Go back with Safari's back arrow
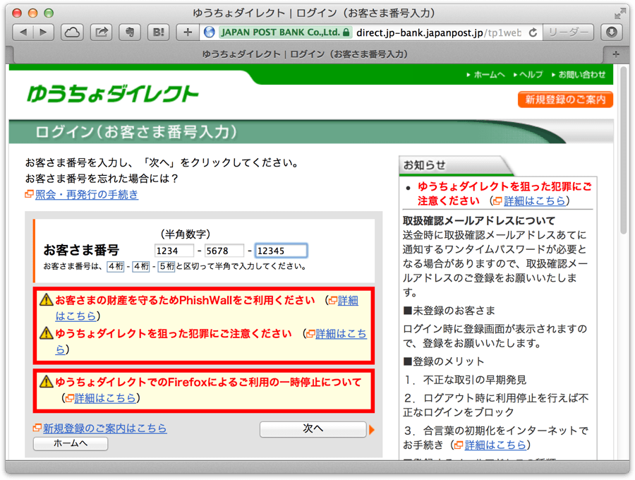The image size is (635, 480). [x=23, y=32]
